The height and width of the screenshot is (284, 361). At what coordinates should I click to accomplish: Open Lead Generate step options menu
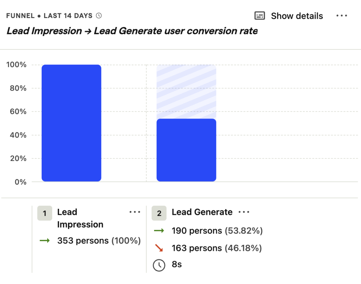[244, 212]
